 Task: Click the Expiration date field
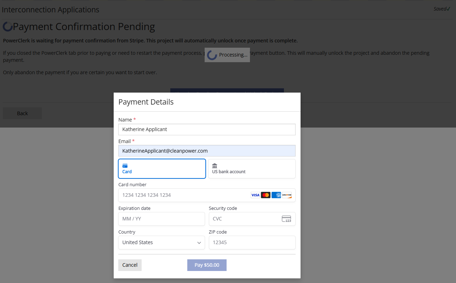[161, 219]
